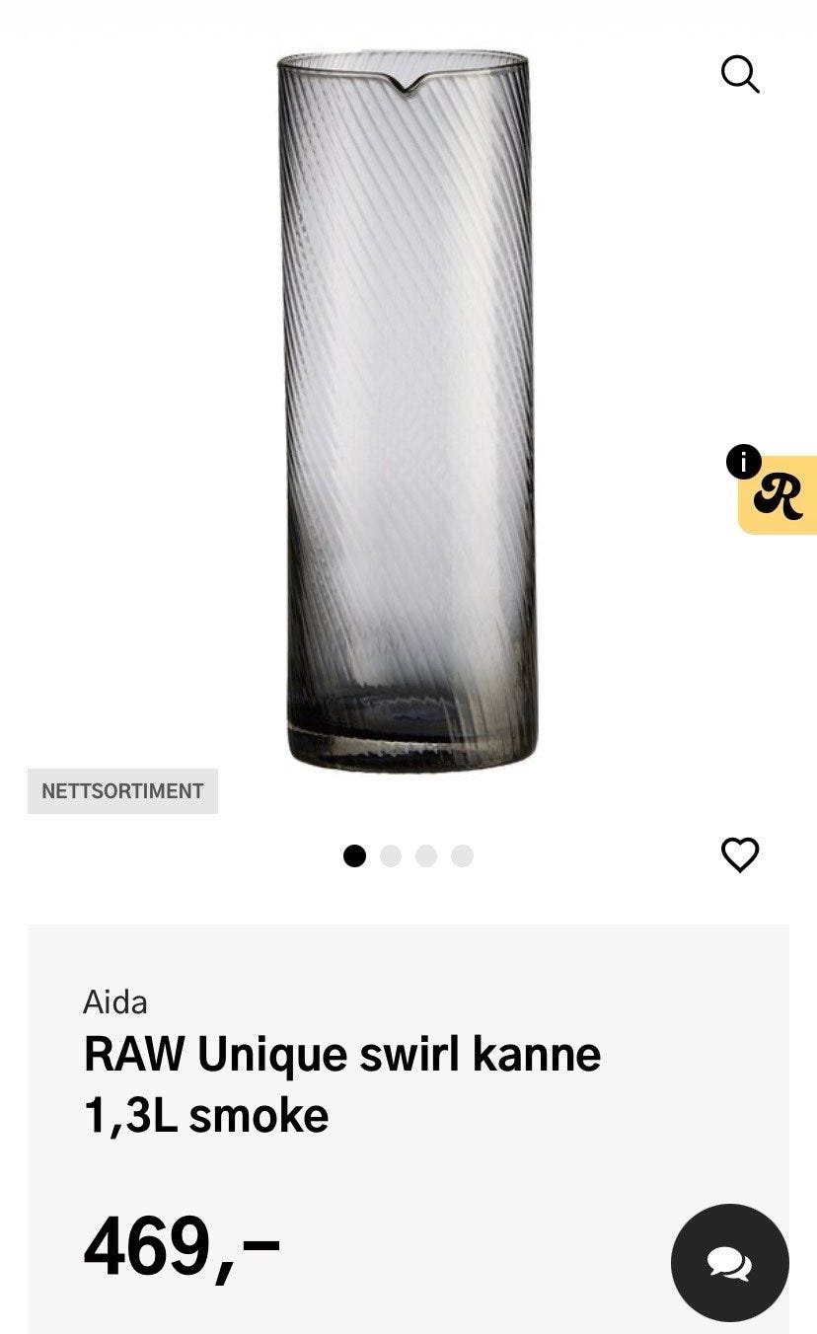Open the Aida brand link

[115, 1002]
